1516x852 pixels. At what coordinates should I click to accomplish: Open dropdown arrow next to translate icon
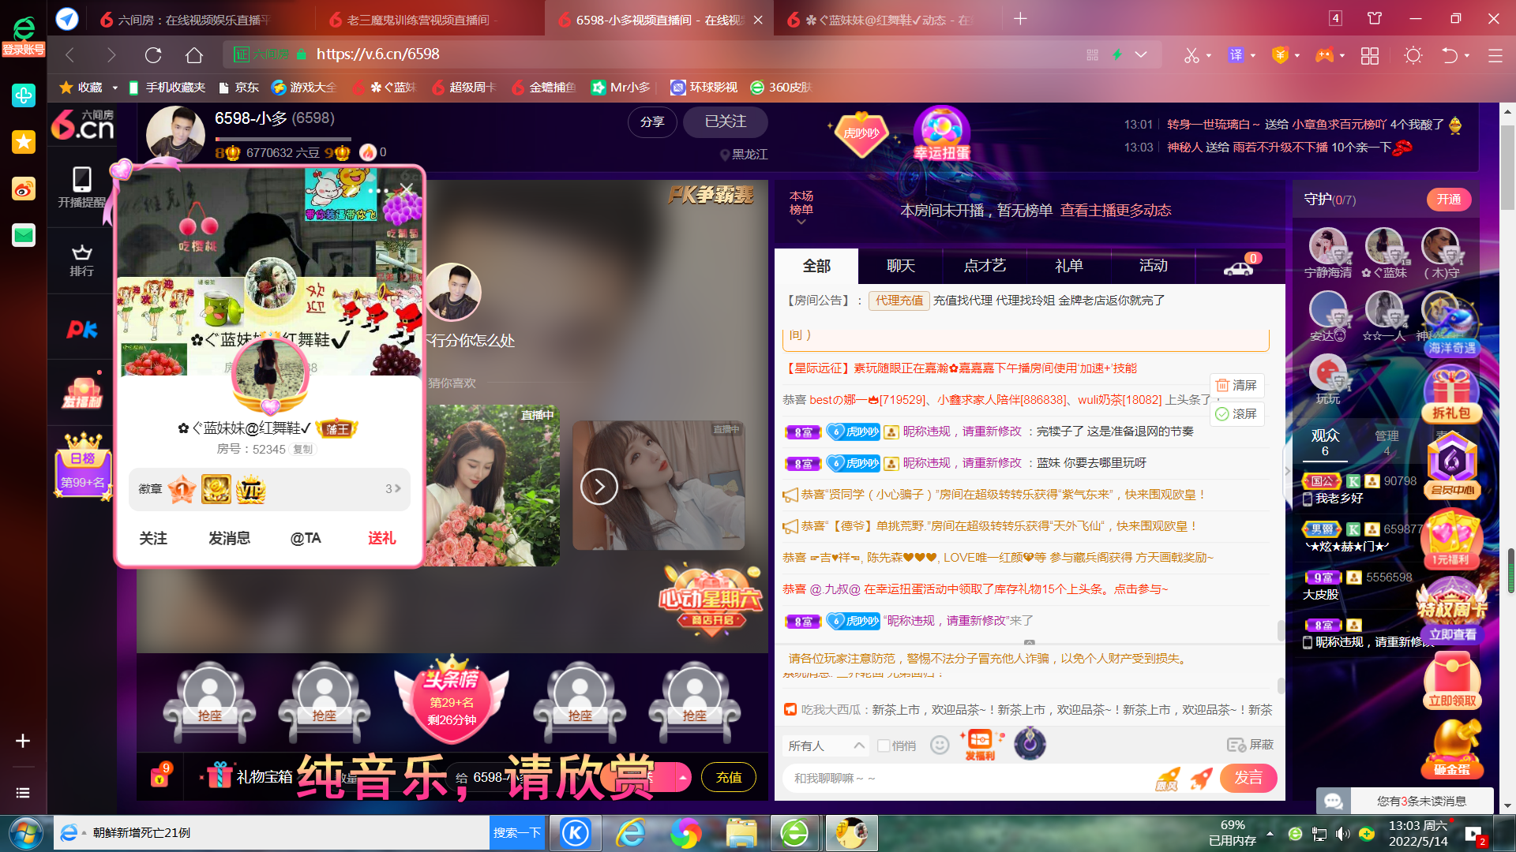[x=1253, y=56]
